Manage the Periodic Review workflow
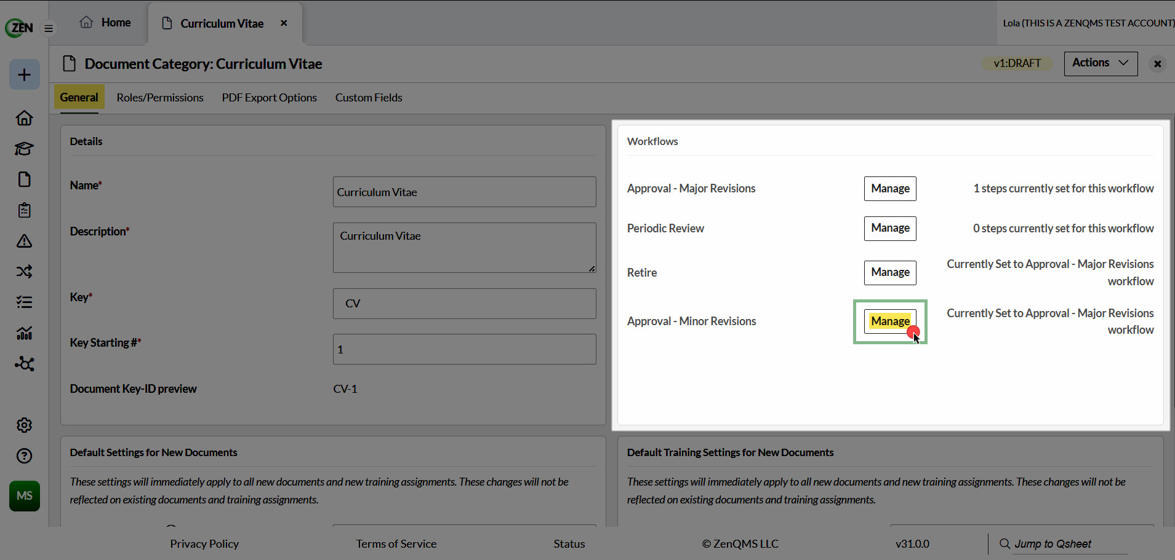The height and width of the screenshot is (560, 1175). (x=890, y=228)
